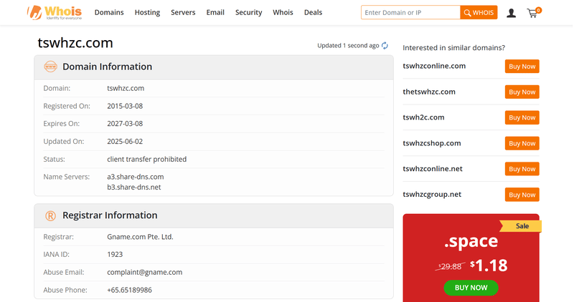
Task: Click similar domain thetswhzc.com
Action: (x=429, y=92)
